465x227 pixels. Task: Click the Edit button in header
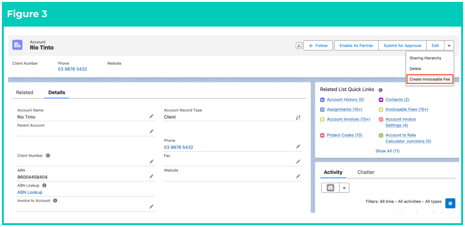pos(435,46)
